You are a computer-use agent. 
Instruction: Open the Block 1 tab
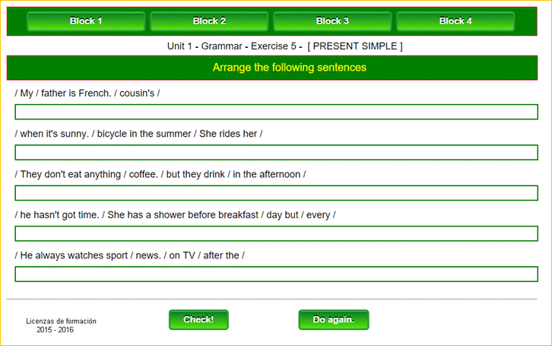pyautogui.click(x=86, y=21)
